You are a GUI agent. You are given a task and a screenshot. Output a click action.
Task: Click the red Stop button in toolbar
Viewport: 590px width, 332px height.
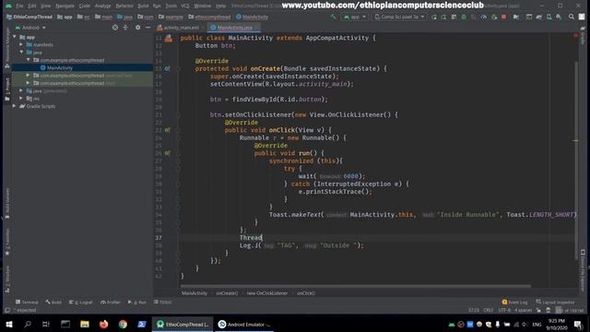pos(504,17)
